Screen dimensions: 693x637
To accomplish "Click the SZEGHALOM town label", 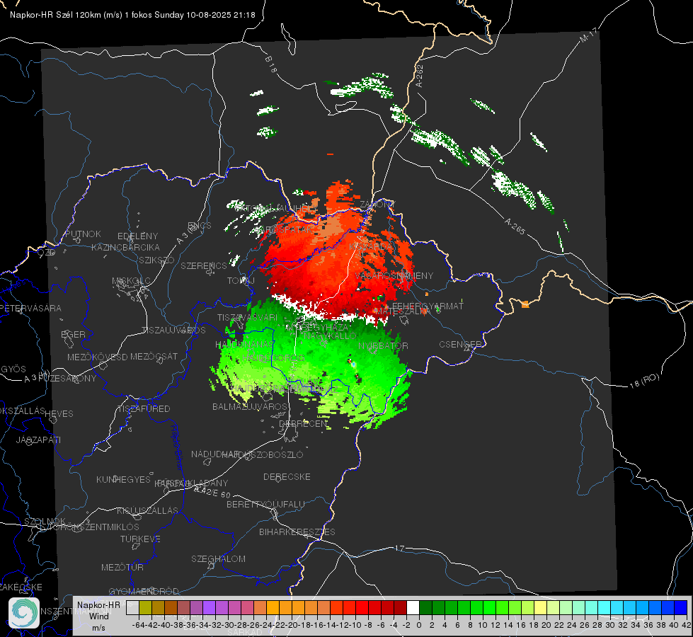I will click(218, 558).
